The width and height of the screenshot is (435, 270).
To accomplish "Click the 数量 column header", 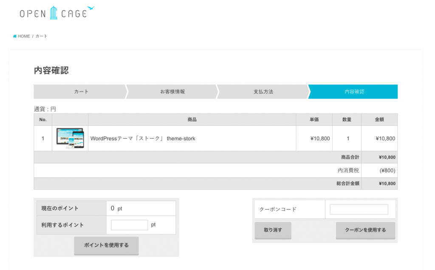I will [x=347, y=120].
